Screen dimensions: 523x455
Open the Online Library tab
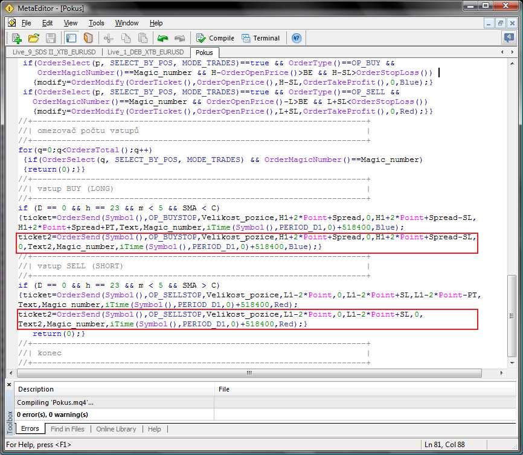pos(116,429)
